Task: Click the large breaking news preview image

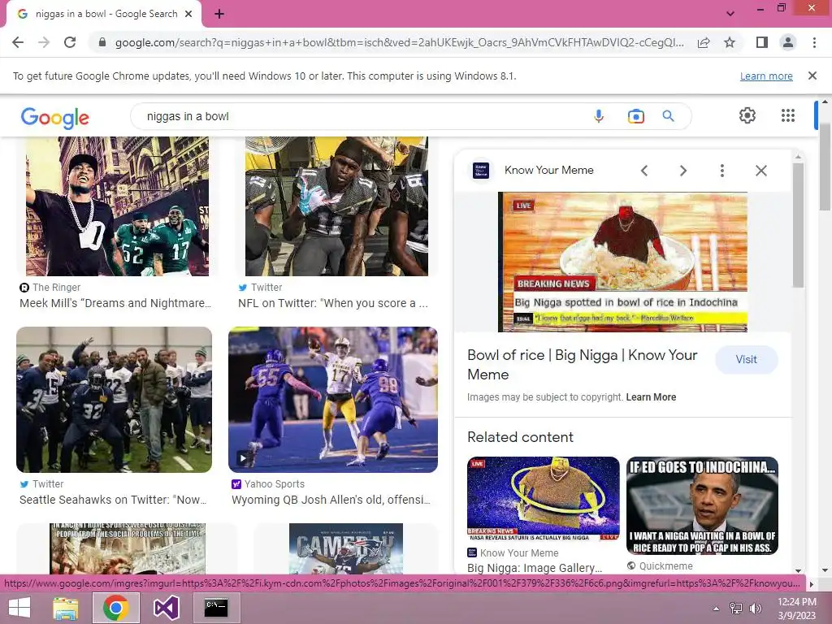Action: (x=622, y=262)
